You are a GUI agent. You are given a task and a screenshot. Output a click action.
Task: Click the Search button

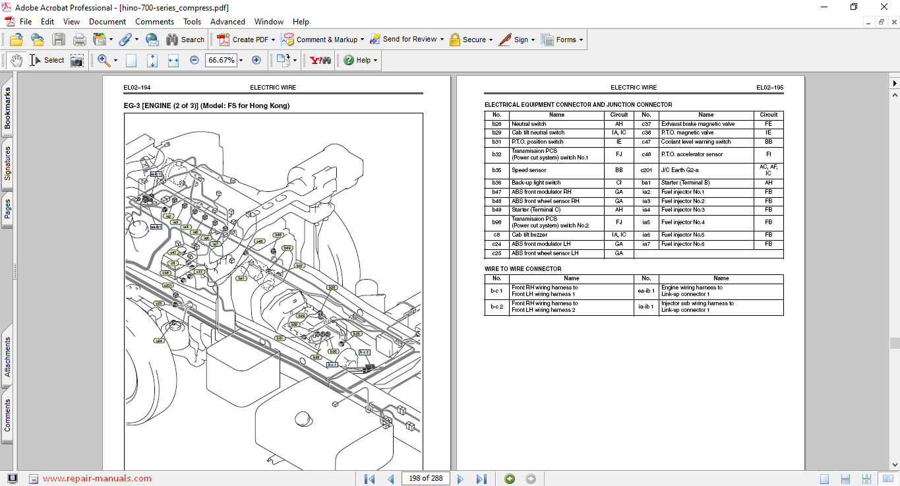[x=185, y=40]
